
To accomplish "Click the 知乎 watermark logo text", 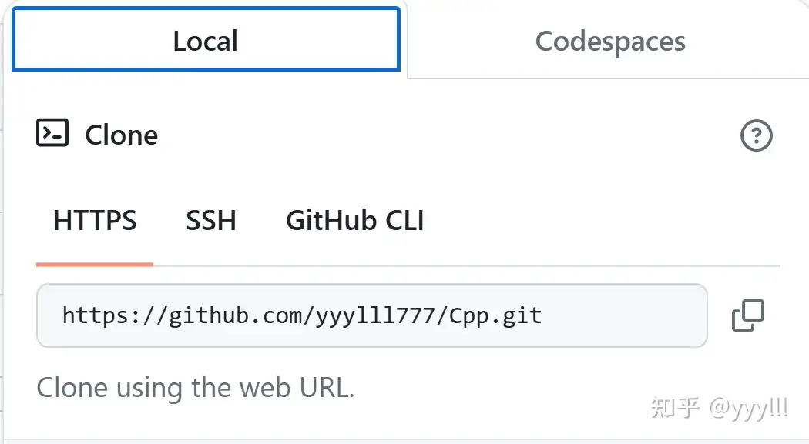I will [676, 407].
